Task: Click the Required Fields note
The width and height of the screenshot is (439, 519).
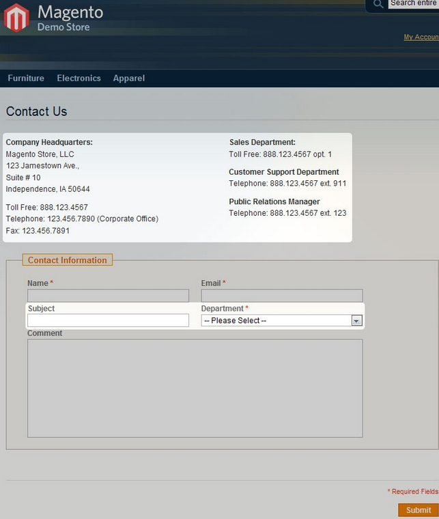Action: (x=413, y=491)
